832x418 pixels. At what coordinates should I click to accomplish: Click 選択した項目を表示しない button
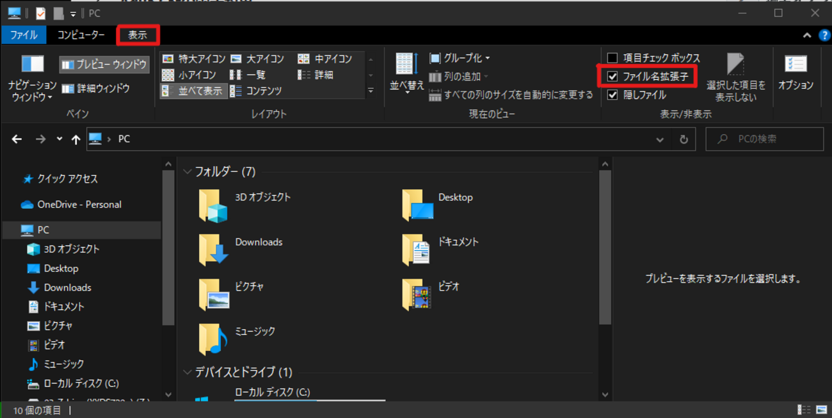click(736, 77)
